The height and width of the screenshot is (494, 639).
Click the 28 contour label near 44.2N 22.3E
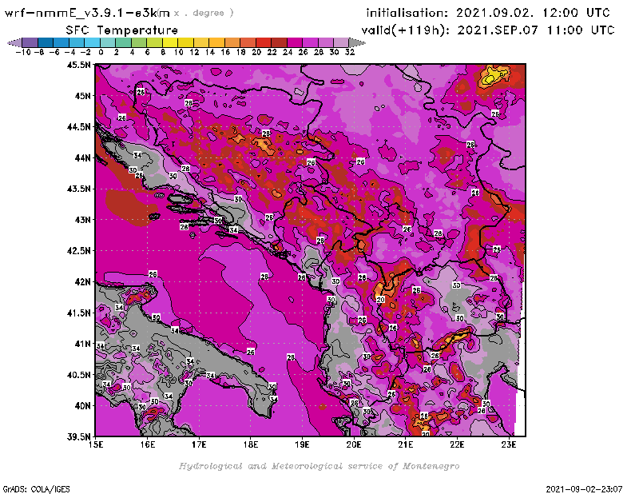(x=470, y=144)
